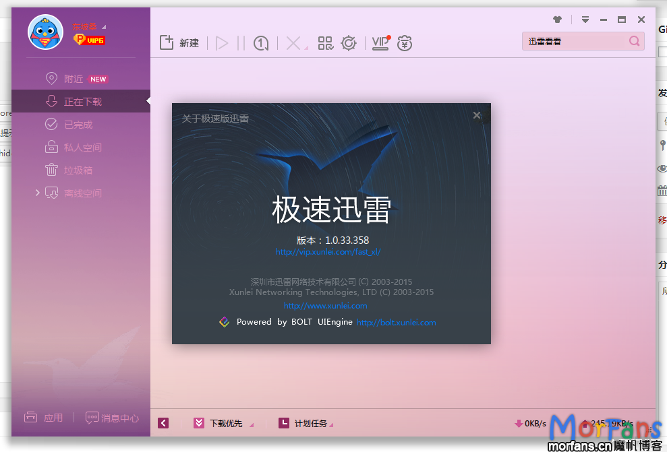This screenshot has width=667, height=452.
Task: Click the 新建 new task button
Action: 179,42
